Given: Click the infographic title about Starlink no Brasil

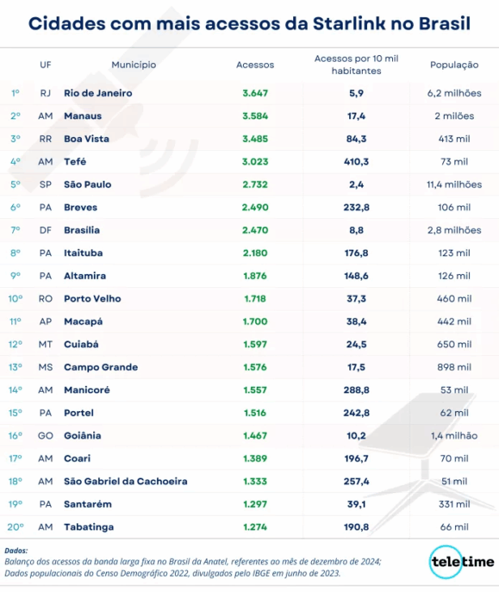Looking at the screenshot, I should [249, 23].
